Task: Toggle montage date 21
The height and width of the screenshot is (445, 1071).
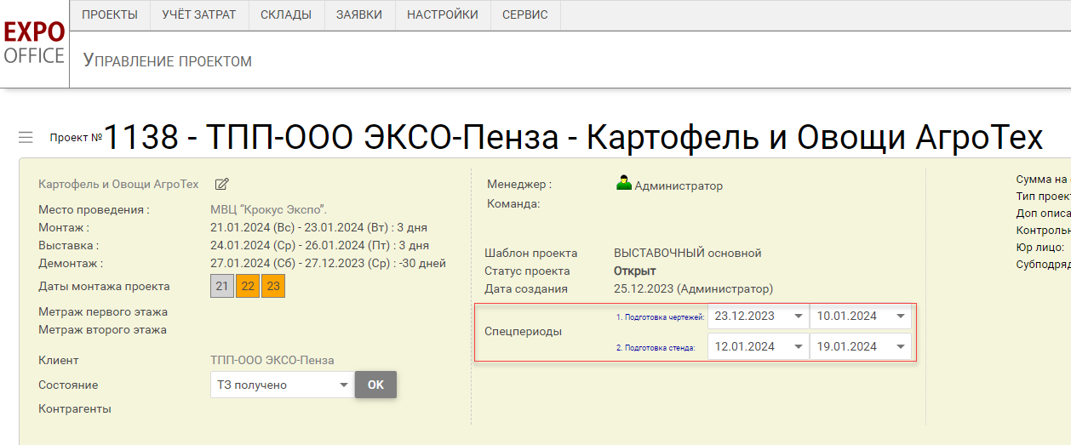Action: [x=222, y=287]
